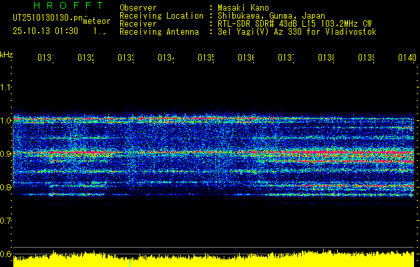Click the 'Receiving Location' label
The height and width of the screenshot is (267, 420).
click(162, 16)
